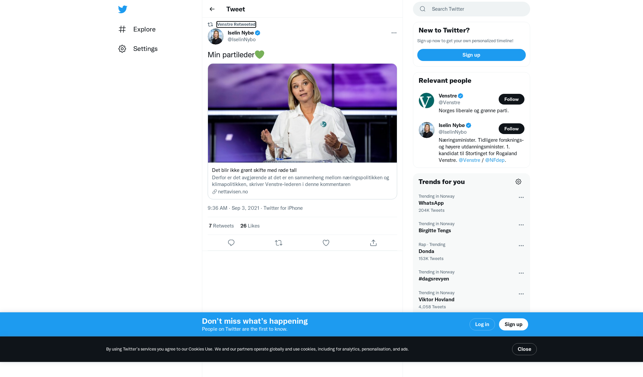Close the cookie notice
This screenshot has height=377, width=643.
pos(524,349)
